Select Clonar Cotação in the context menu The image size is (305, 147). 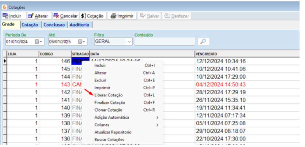pyautogui.click(x=122, y=110)
